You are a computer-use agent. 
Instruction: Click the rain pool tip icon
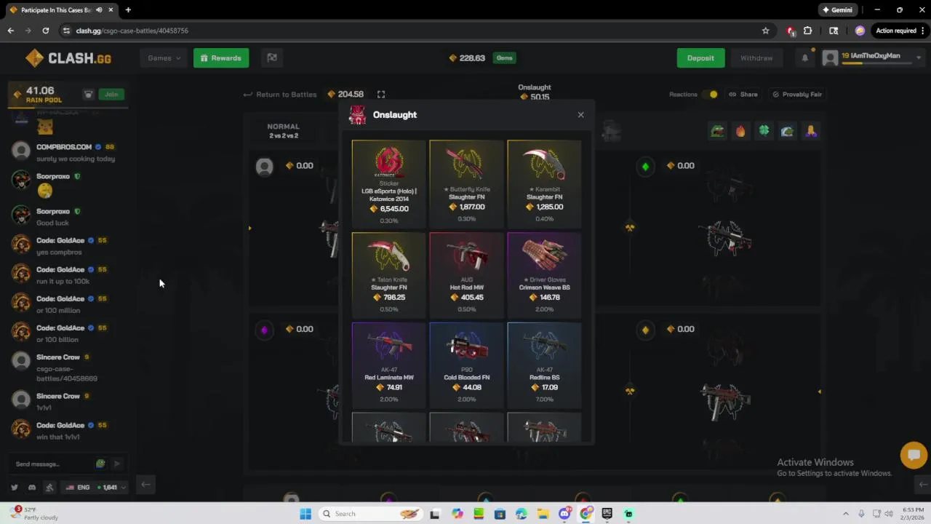coord(89,95)
